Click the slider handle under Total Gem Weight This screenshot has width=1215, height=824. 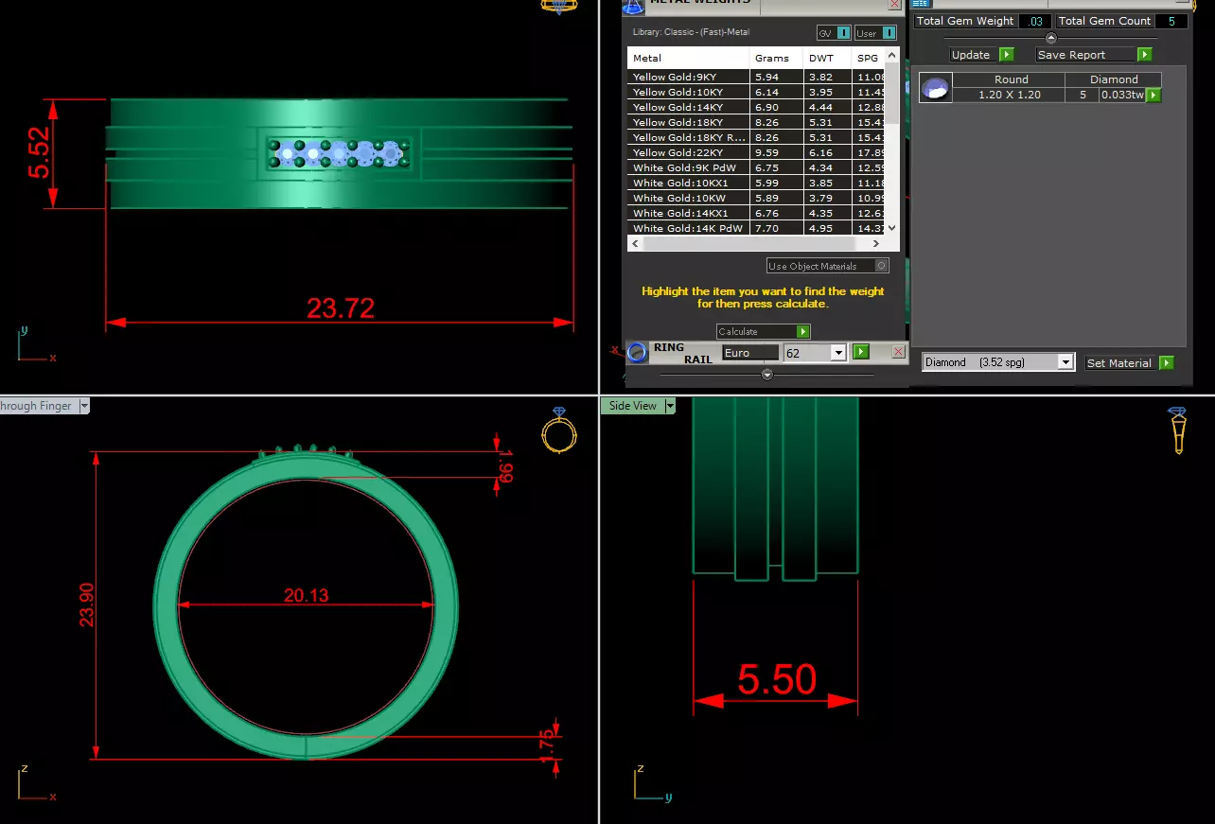pyautogui.click(x=1050, y=38)
